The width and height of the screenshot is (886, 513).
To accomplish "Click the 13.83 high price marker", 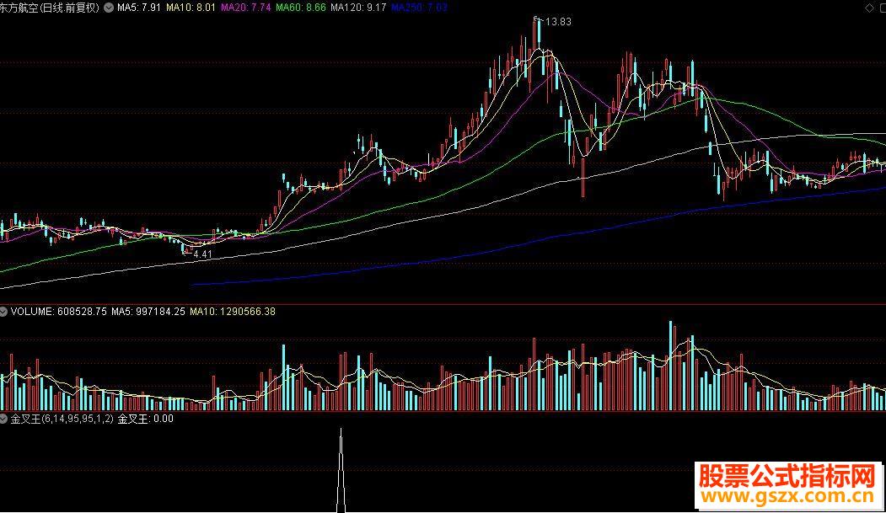I will pyautogui.click(x=558, y=22).
